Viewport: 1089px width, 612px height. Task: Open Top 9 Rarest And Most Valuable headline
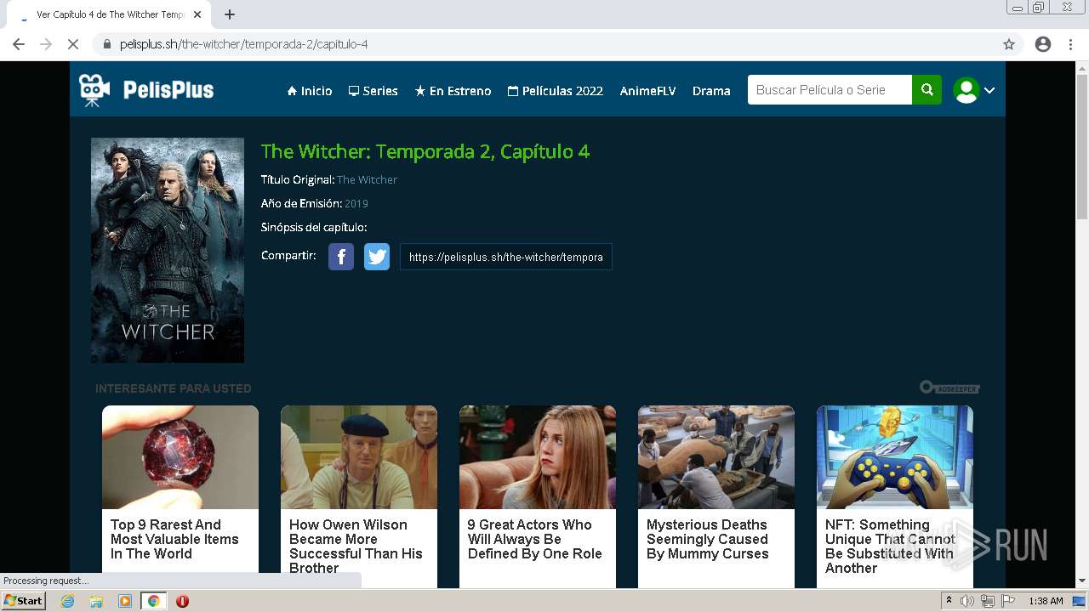pos(174,539)
